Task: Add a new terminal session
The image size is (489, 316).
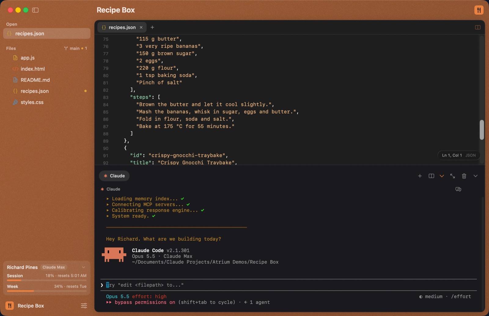Action: (x=420, y=176)
